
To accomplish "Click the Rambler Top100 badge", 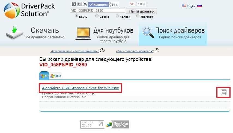I will (117, 125).
